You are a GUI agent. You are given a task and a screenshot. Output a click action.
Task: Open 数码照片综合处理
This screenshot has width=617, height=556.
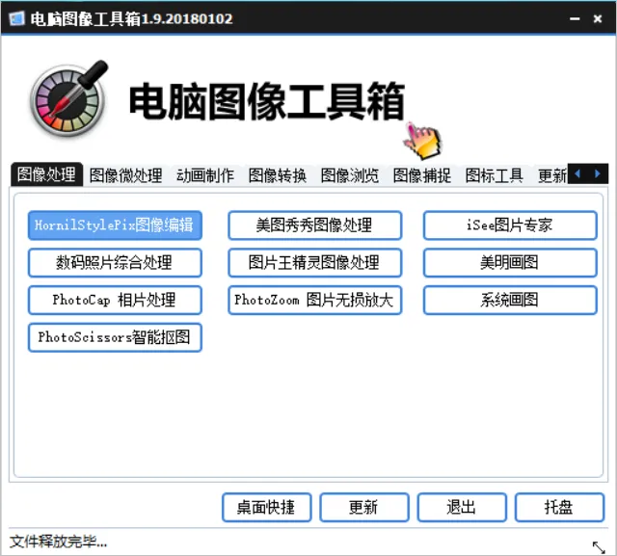(115, 263)
